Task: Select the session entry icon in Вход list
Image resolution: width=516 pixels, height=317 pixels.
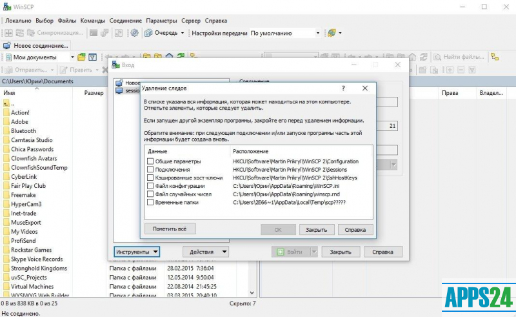Action: [x=119, y=90]
